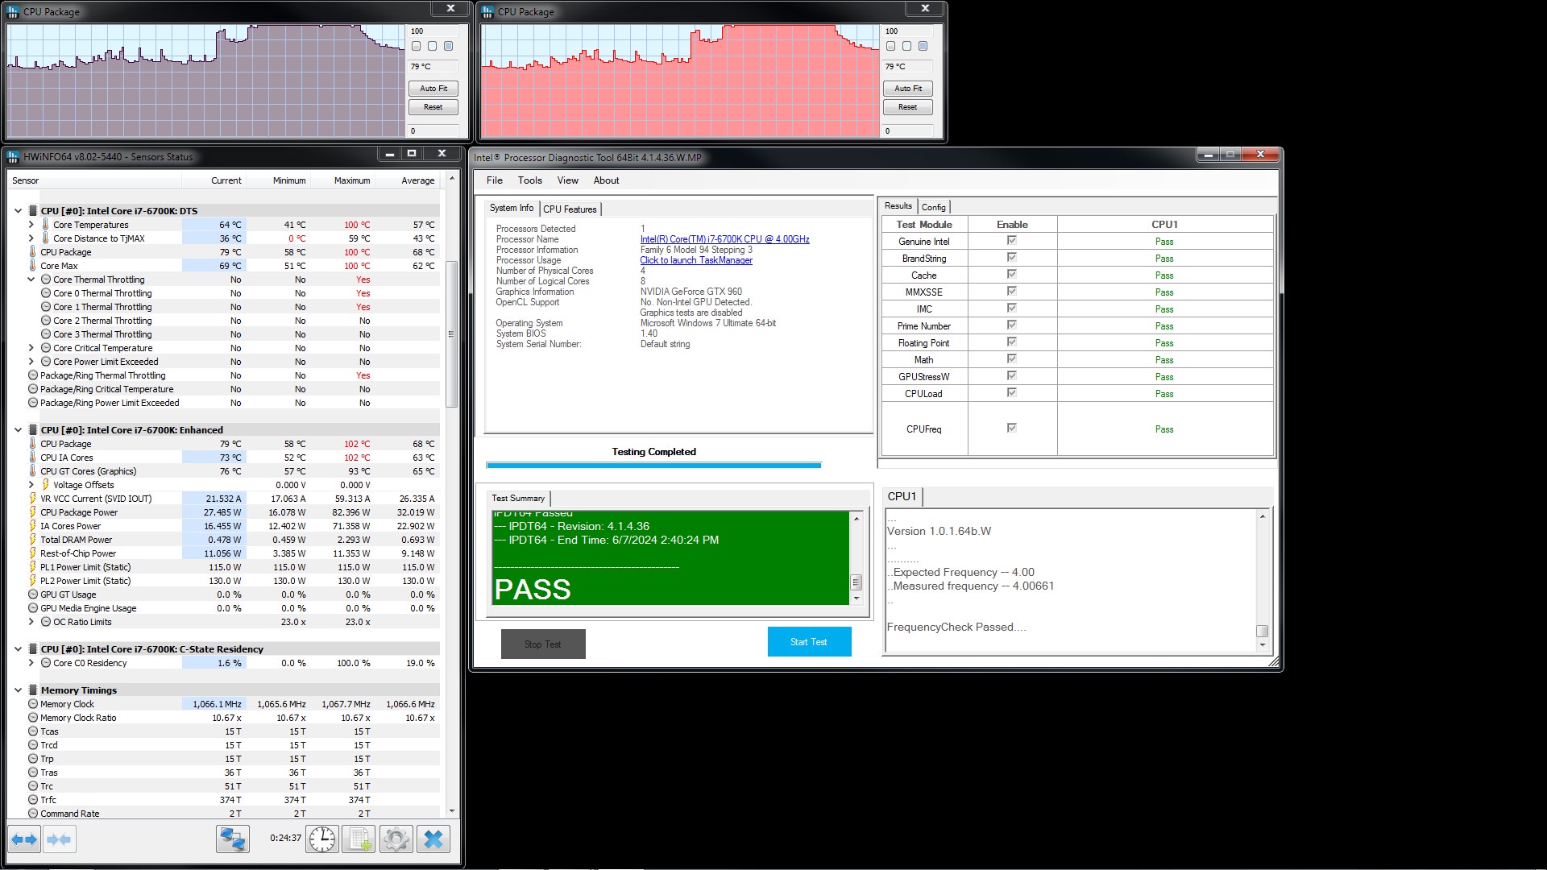The image size is (1547, 870).
Task: Toggle the Cache test checkbox
Action: pos(1012,274)
